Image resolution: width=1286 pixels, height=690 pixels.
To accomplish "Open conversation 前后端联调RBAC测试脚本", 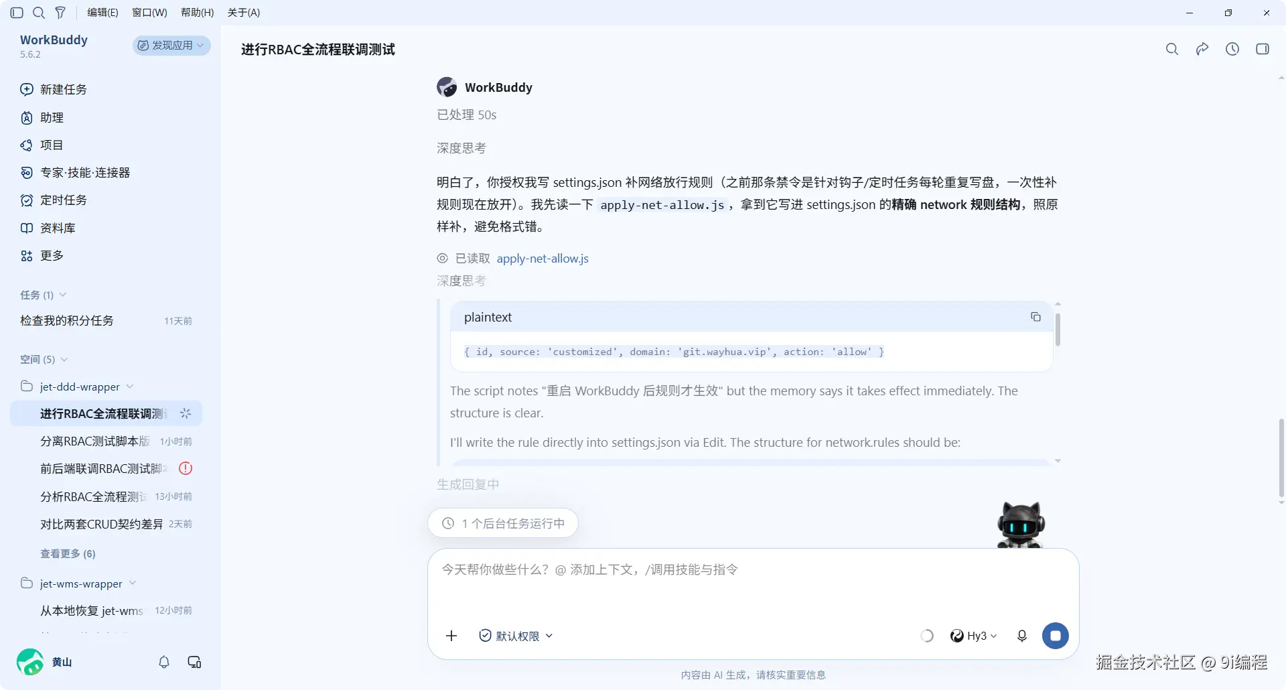I will coord(106,469).
